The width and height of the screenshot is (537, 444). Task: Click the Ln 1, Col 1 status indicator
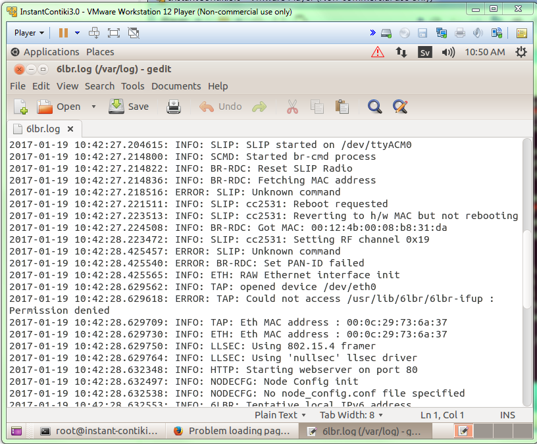click(442, 415)
